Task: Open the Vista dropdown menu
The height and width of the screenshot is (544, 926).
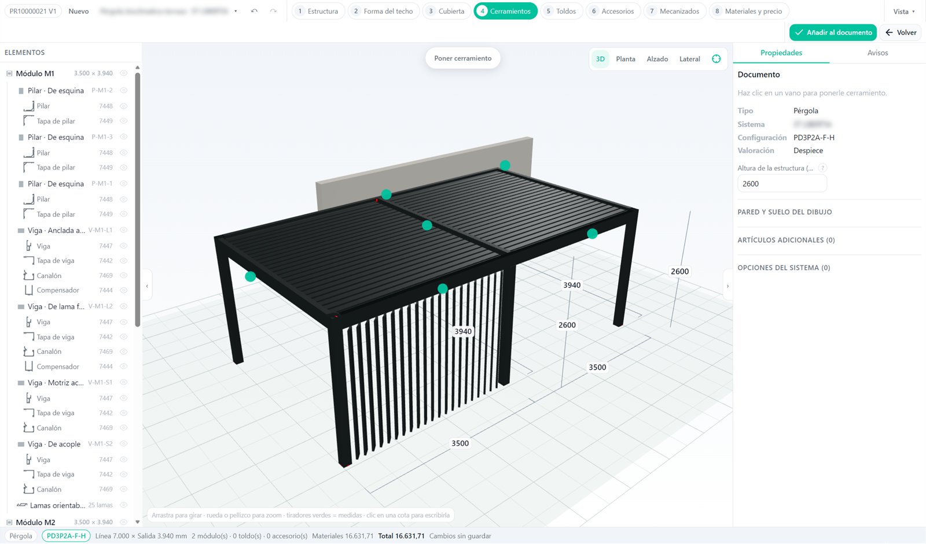Action: pyautogui.click(x=904, y=12)
